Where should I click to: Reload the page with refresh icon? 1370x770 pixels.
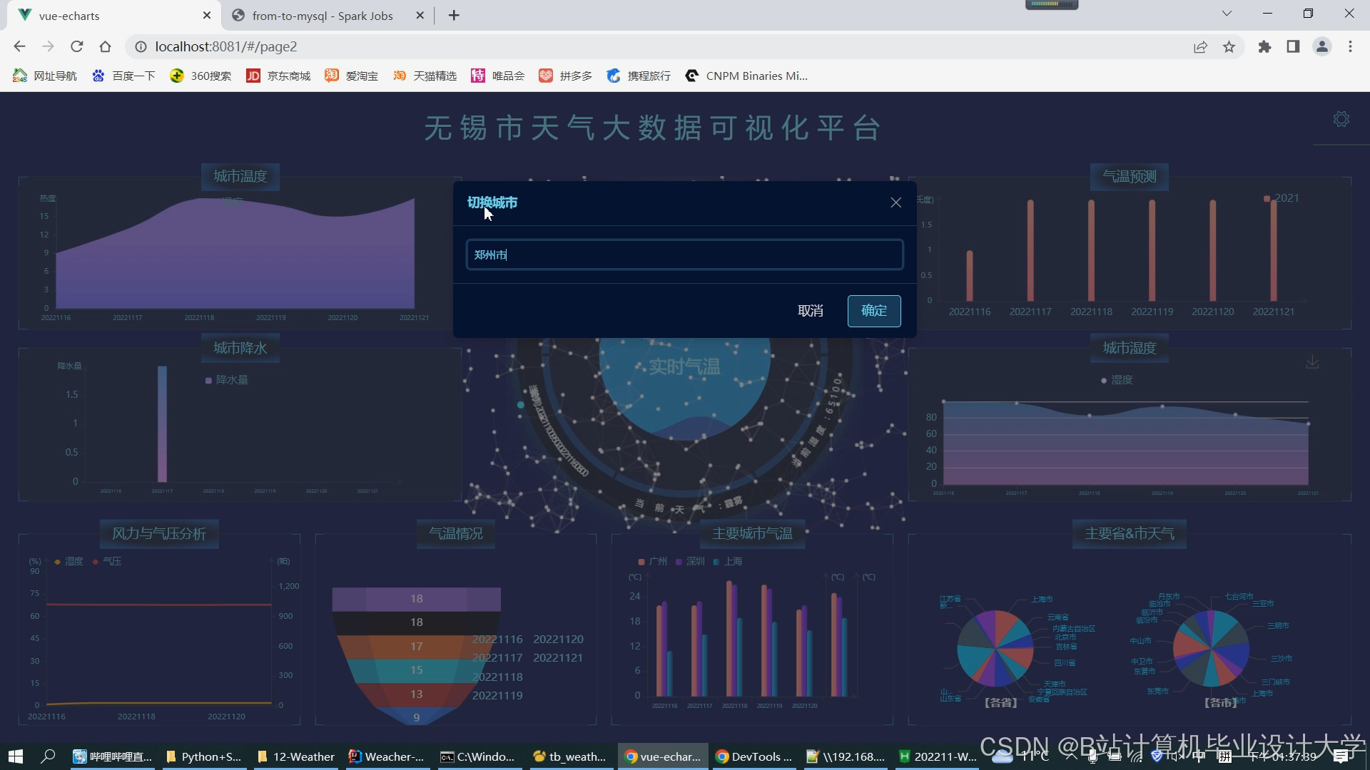pyautogui.click(x=77, y=46)
